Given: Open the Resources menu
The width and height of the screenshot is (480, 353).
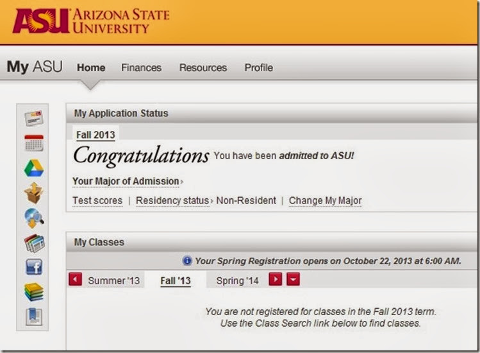Looking at the screenshot, I should 203,67.
